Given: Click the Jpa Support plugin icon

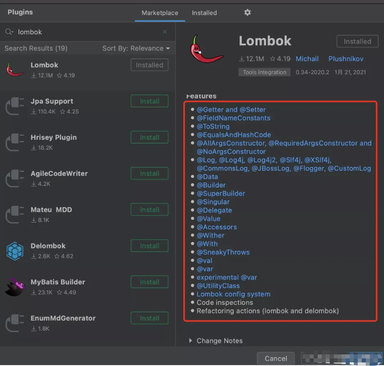Looking at the screenshot, I should coord(15,106).
